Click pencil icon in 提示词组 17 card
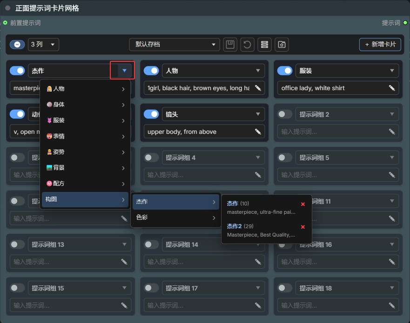The width and height of the screenshot is (410, 323). click(x=258, y=305)
